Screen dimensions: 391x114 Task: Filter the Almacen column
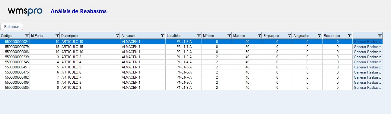(163, 36)
